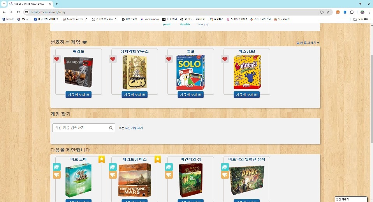373x202 pixels.
Task: Select the Board Game Arena tab
Action: 30,4
